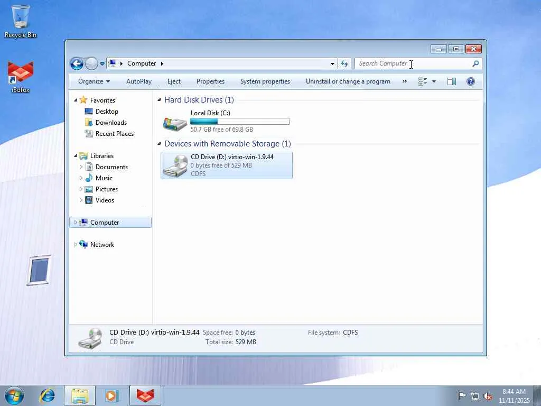Click CD Drive (D:) virtio-win-1.9.44 label
The height and width of the screenshot is (406, 541).
232,156
